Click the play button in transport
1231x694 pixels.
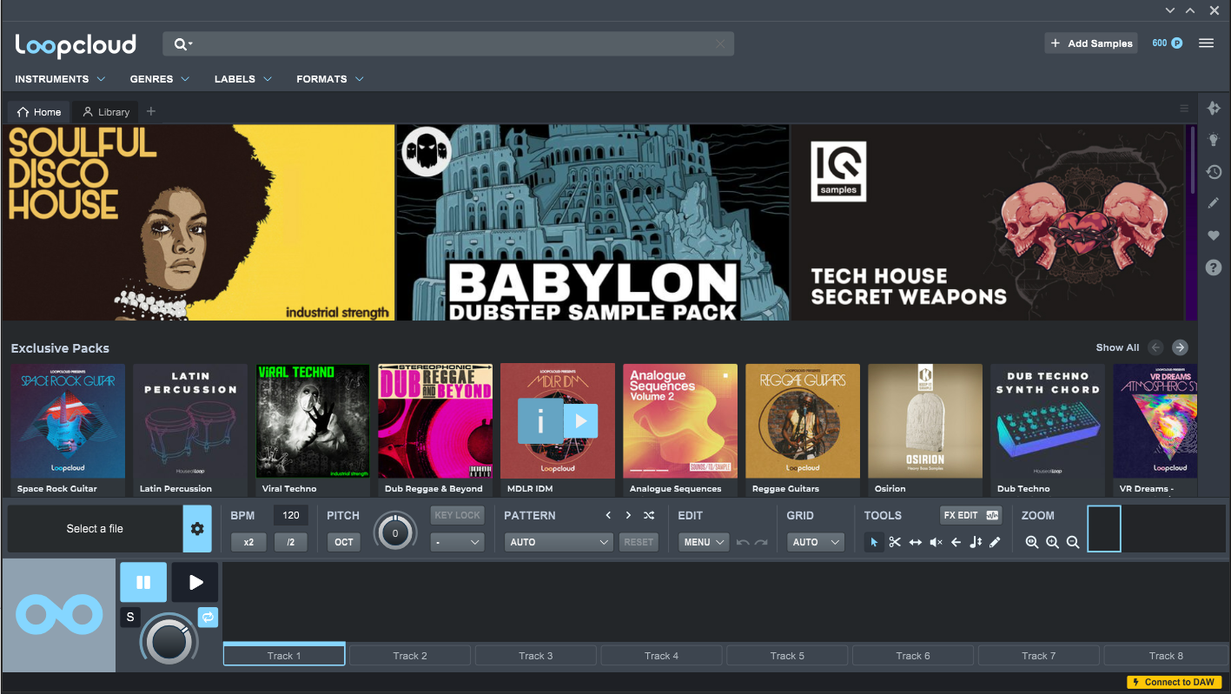pyautogui.click(x=195, y=582)
